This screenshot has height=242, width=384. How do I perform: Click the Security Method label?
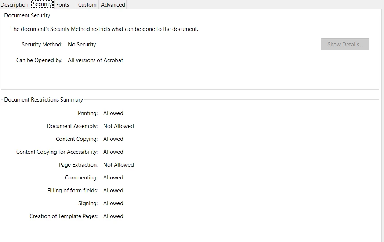(42, 45)
